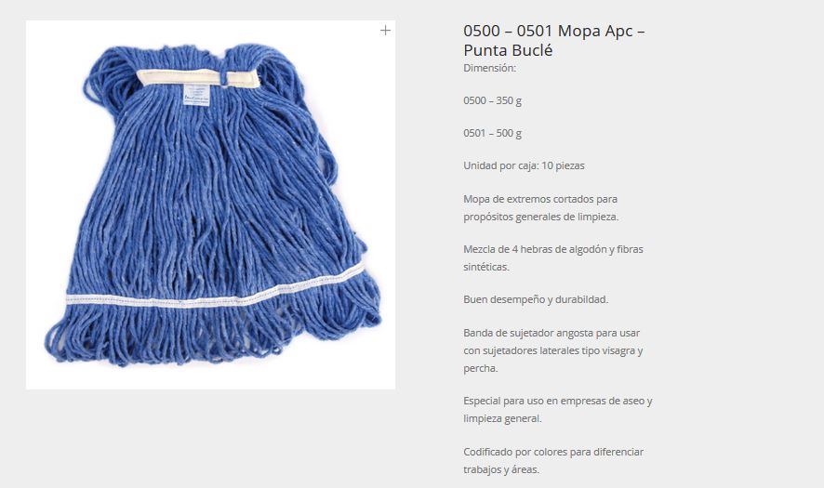The image size is (824, 488).
Task: Click the 'Mopa de extremos cortados' paragraph
Action: tap(540, 207)
